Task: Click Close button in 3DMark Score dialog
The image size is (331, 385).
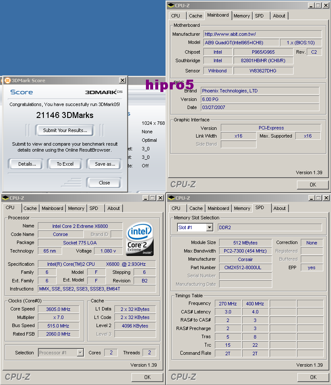Action: tap(104, 183)
